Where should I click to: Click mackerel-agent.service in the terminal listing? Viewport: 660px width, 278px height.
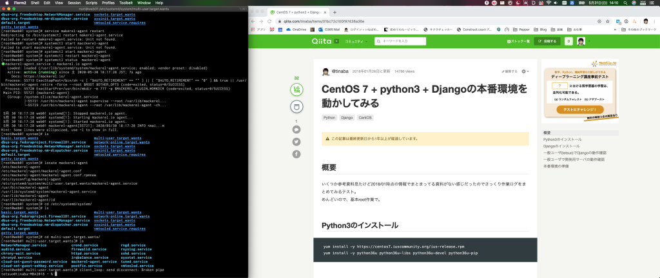click(x=94, y=262)
